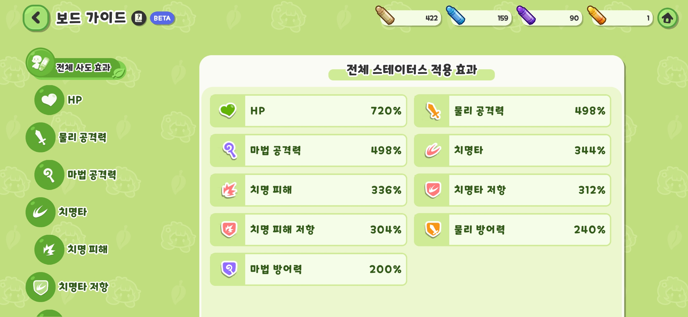Screen dimensions: 688x317
Task: Tap the purple crayon currency icon
Action: [526, 15]
